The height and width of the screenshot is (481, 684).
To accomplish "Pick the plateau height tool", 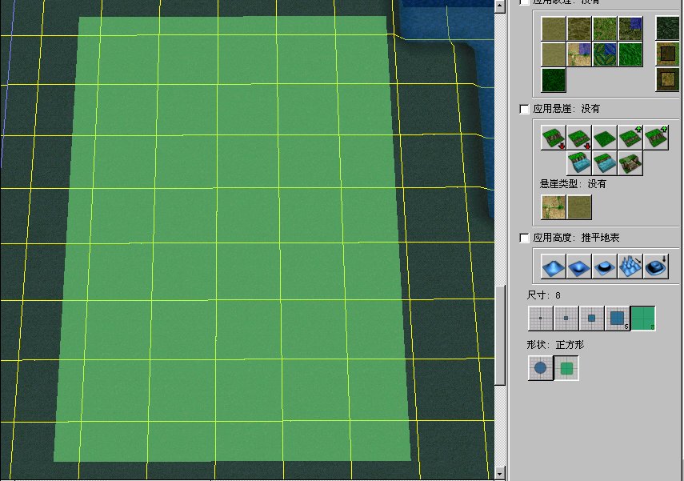I will (605, 266).
